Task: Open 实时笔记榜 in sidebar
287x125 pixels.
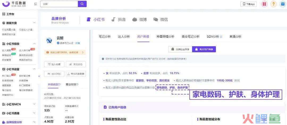Action: [x=25, y=76]
